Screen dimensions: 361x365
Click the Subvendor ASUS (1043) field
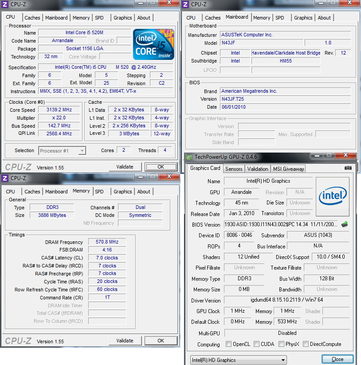[318, 235]
